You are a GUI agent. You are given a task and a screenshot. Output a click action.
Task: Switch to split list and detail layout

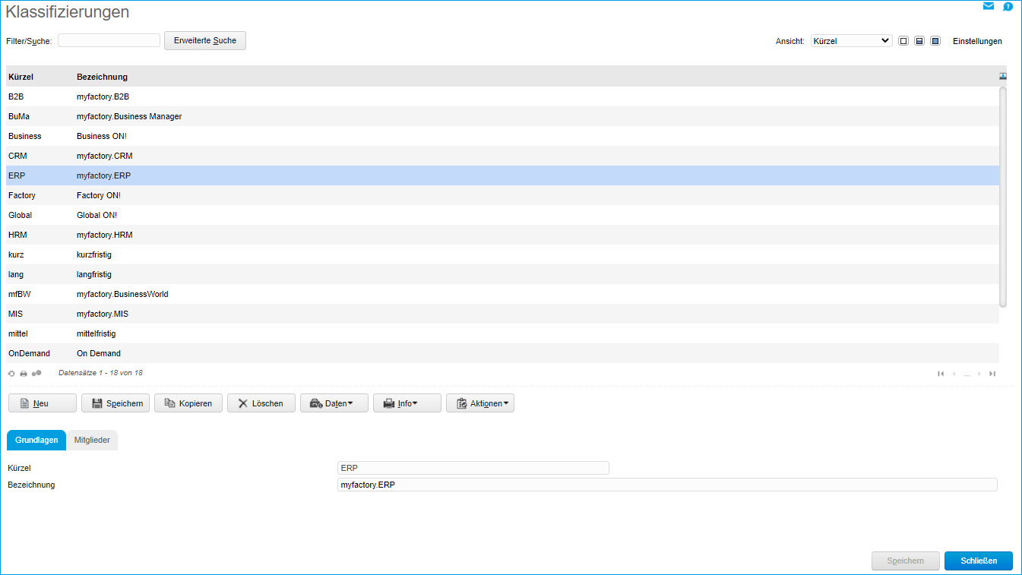tap(919, 41)
